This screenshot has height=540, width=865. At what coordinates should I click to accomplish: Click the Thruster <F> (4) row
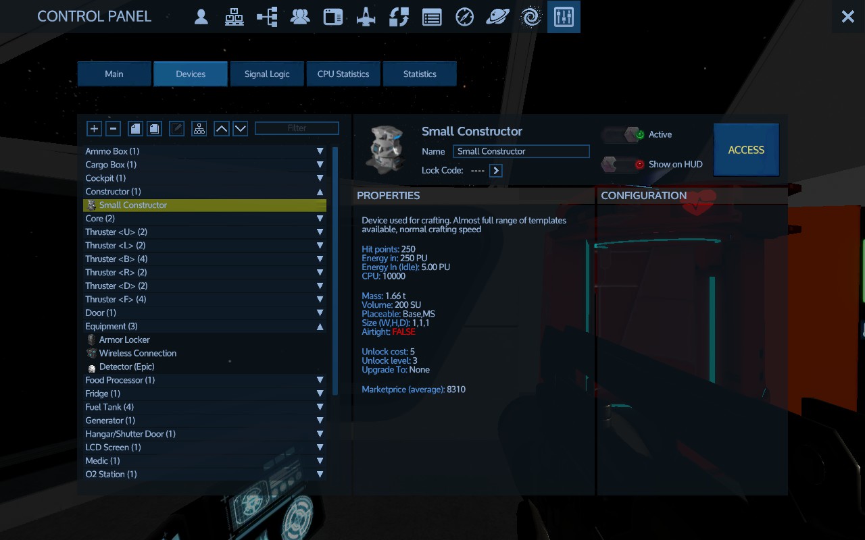click(205, 300)
